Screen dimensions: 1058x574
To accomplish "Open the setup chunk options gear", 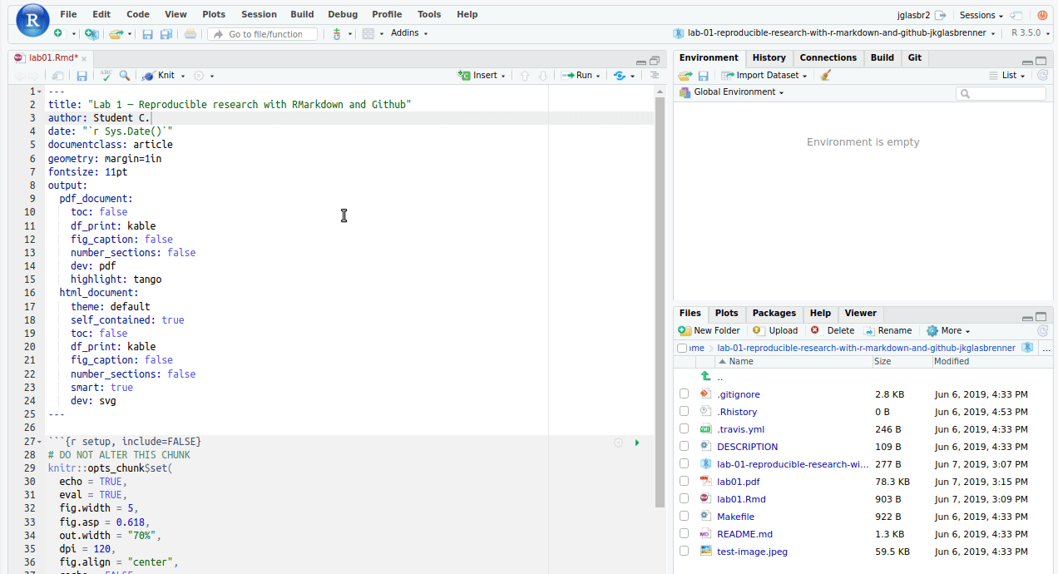I will (x=618, y=443).
